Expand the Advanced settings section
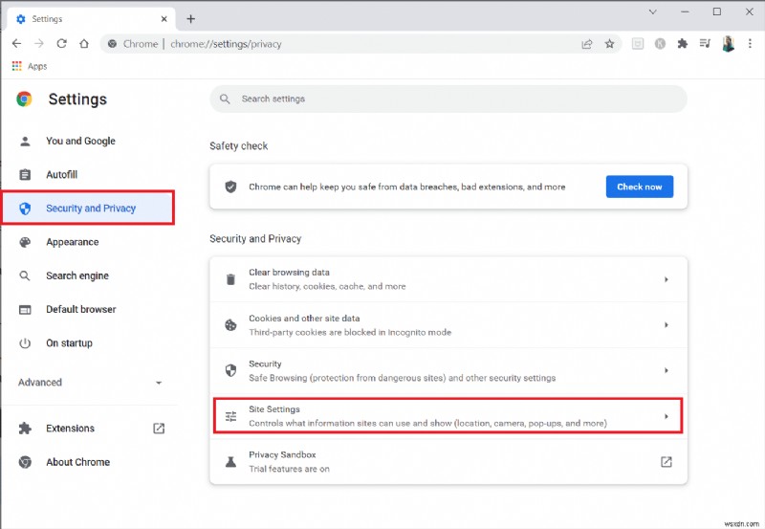 (x=90, y=382)
